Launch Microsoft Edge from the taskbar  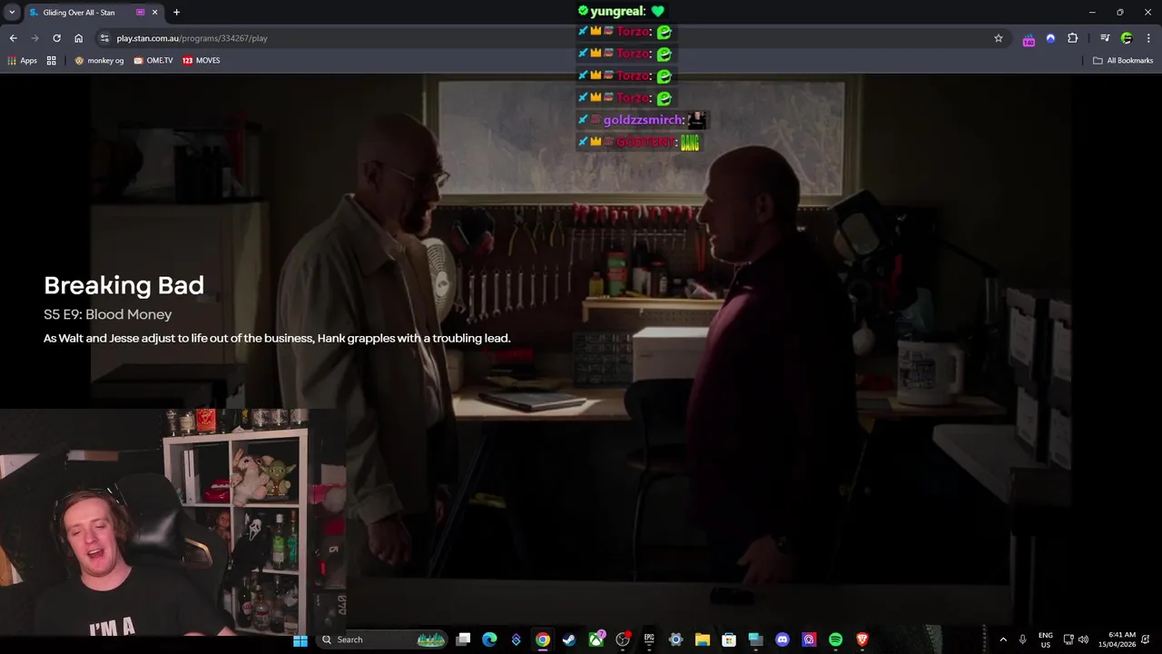pyautogui.click(x=489, y=639)
